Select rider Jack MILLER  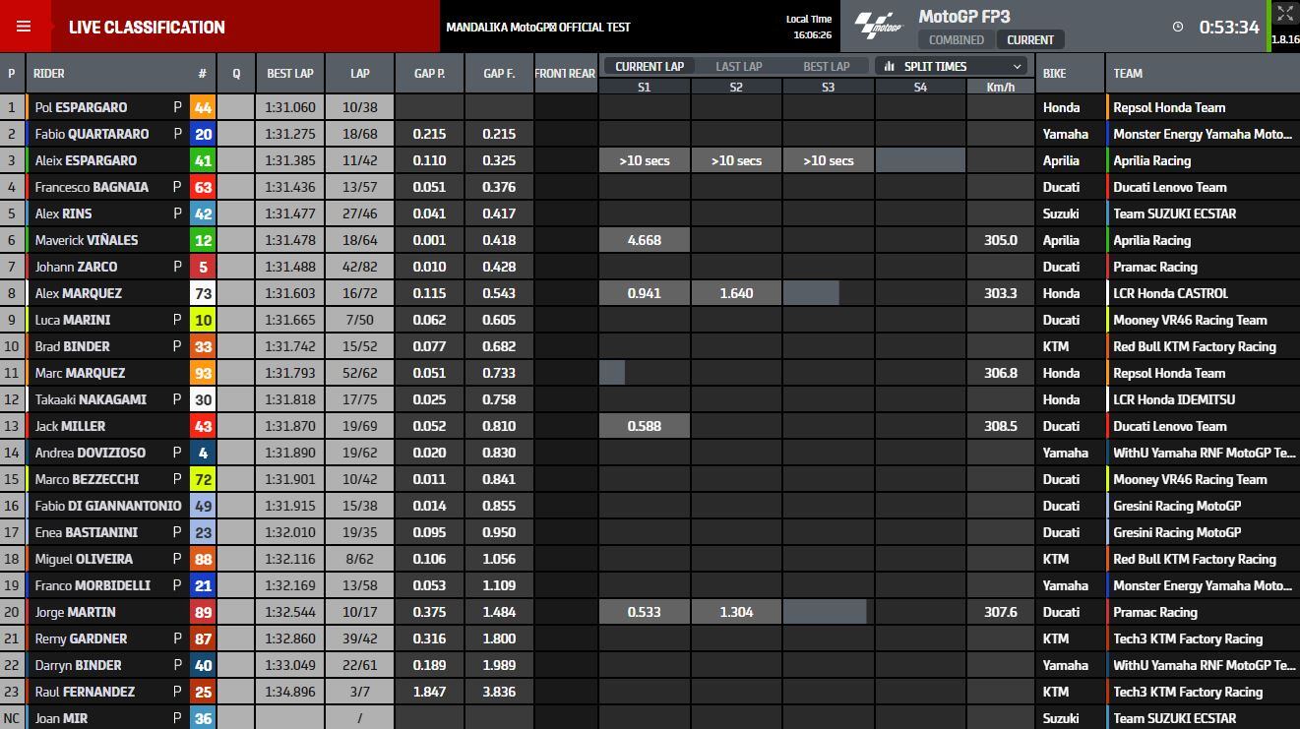tap(70, 426)
